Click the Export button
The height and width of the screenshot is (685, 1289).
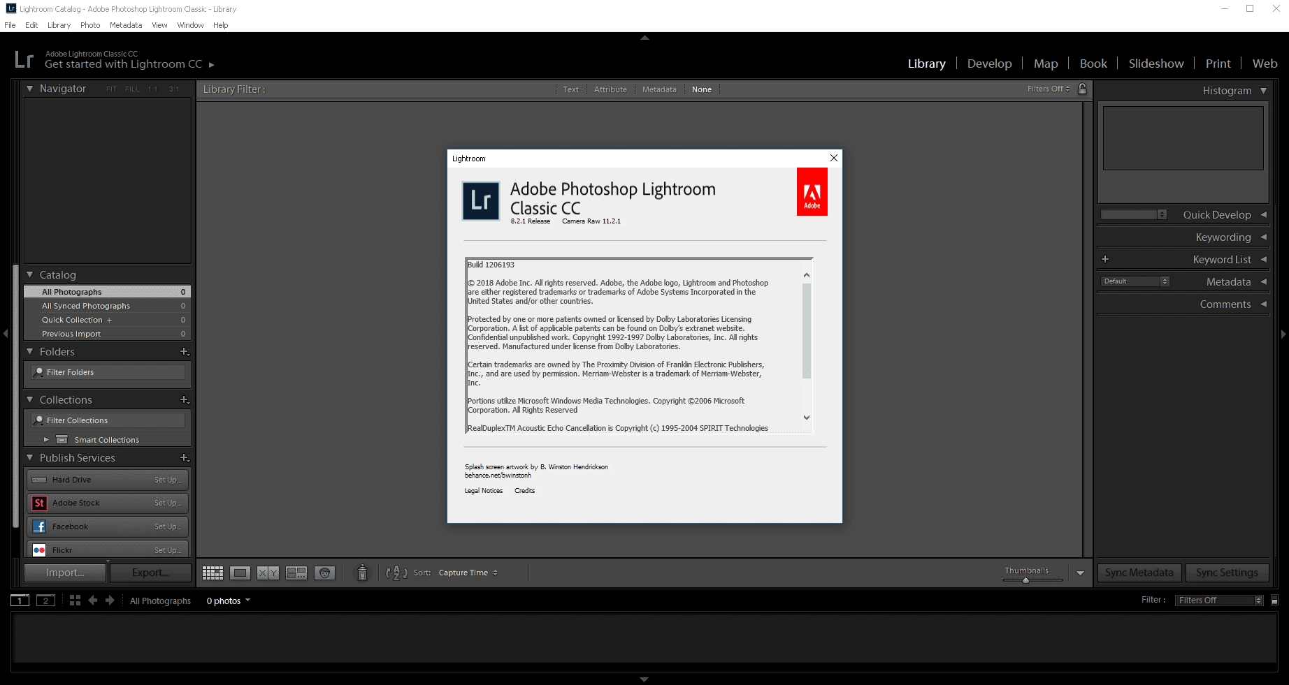[x=150, y=573]
